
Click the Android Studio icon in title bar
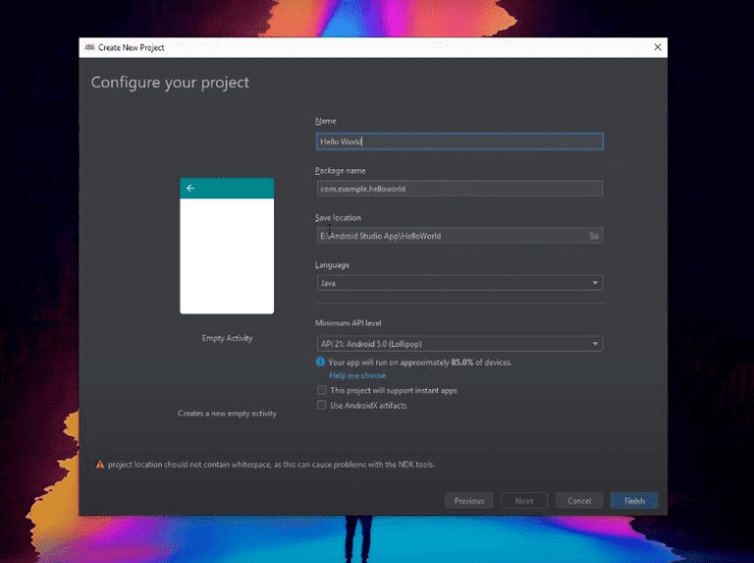click(x=89, y=47)
